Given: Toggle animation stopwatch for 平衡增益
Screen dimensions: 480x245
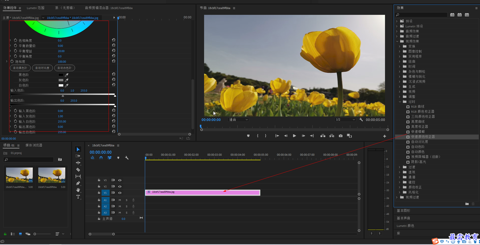Looking at the screenshot, I should pos(15,51).
